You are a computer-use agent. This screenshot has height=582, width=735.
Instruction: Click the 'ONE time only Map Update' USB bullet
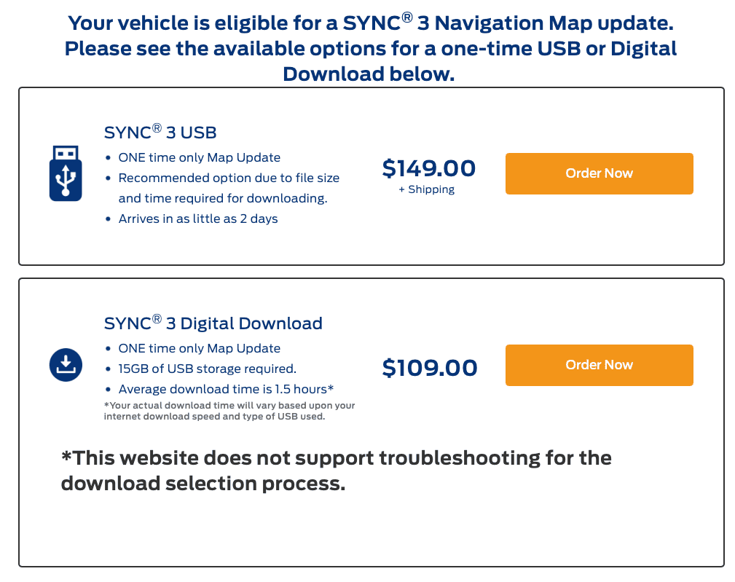coord(200,157)
